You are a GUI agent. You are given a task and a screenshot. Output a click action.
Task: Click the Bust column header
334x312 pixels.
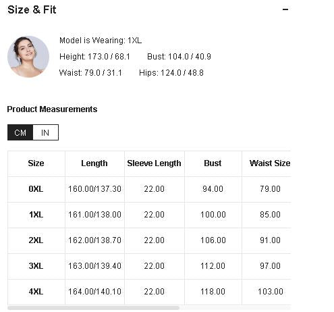[213, 163]
